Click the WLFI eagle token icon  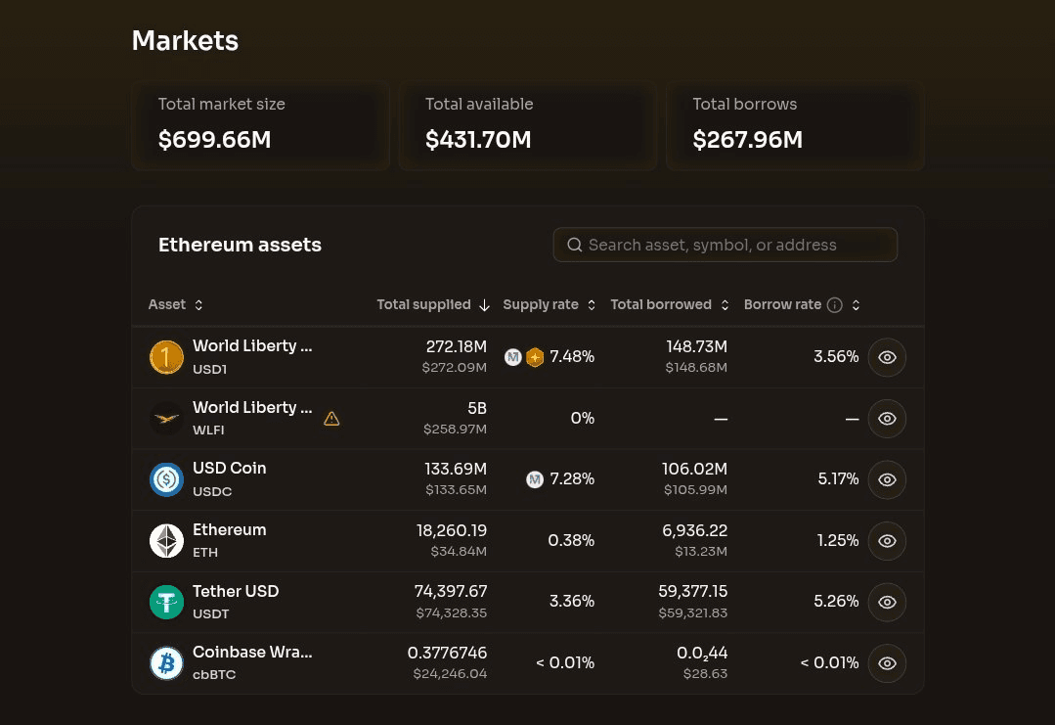click(166, 418)
